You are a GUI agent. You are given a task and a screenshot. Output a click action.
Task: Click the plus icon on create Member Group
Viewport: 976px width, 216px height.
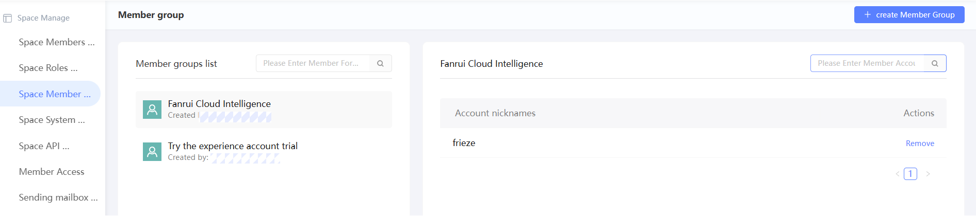(868, 15)
